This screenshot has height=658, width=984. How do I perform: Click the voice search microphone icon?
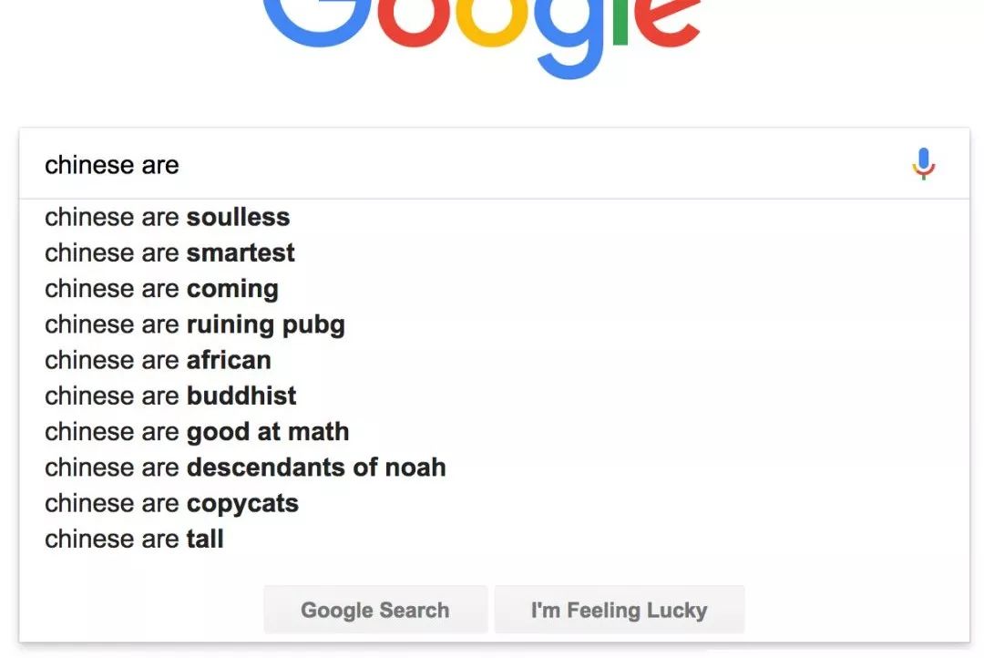point(923,164)
